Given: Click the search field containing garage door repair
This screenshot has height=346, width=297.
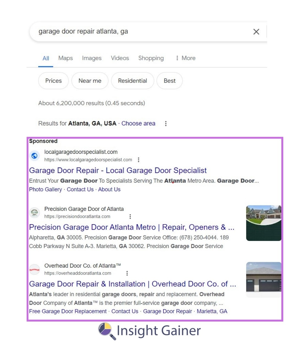Looking at the screenshot, I should point(148,32).
